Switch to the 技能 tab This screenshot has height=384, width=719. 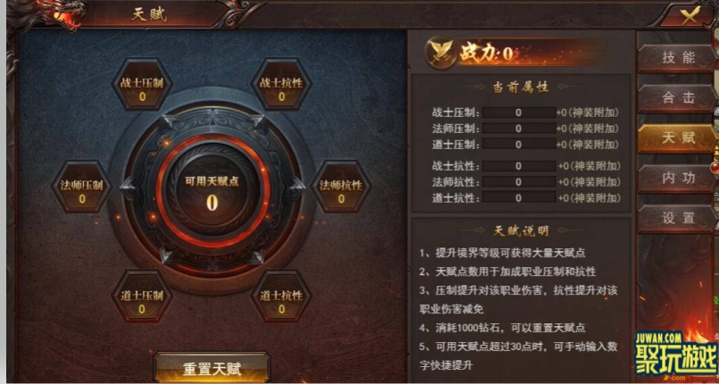(678, 57)
